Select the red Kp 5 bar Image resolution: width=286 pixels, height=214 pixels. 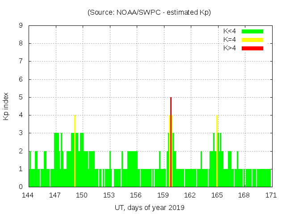(x=171, y=142)
